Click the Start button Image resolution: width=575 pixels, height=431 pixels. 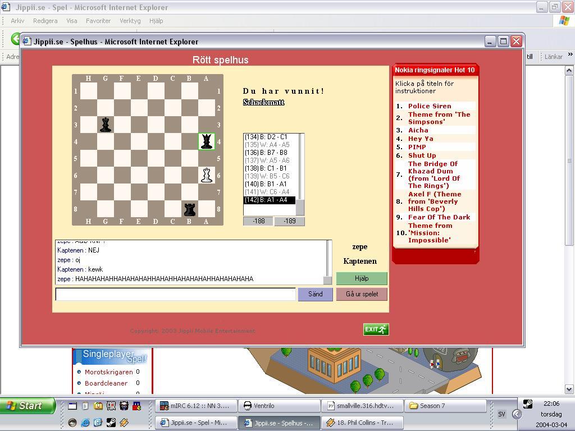tap(28, 406)
